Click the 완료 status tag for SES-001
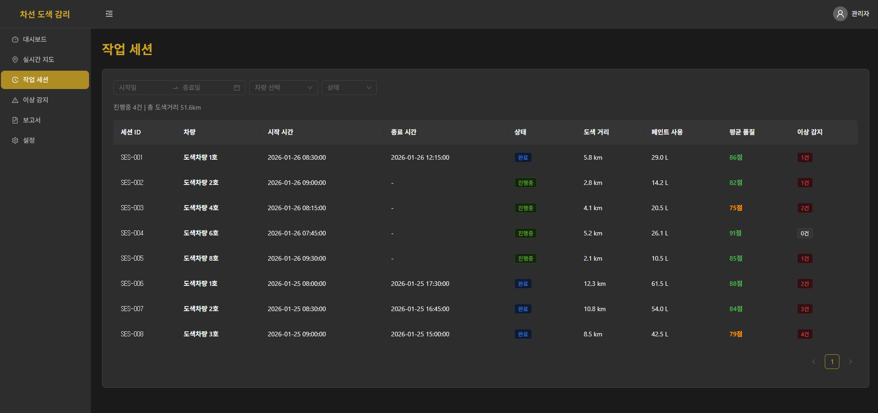This screenshot has height=413, width=878. [523, 157]
